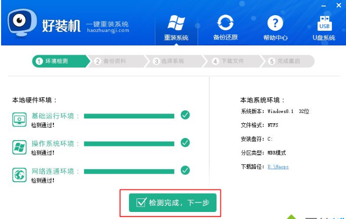The image size is (346, 219).
Task: Open the 帮助中心 question mark icon
Action: tap(275, 23)
